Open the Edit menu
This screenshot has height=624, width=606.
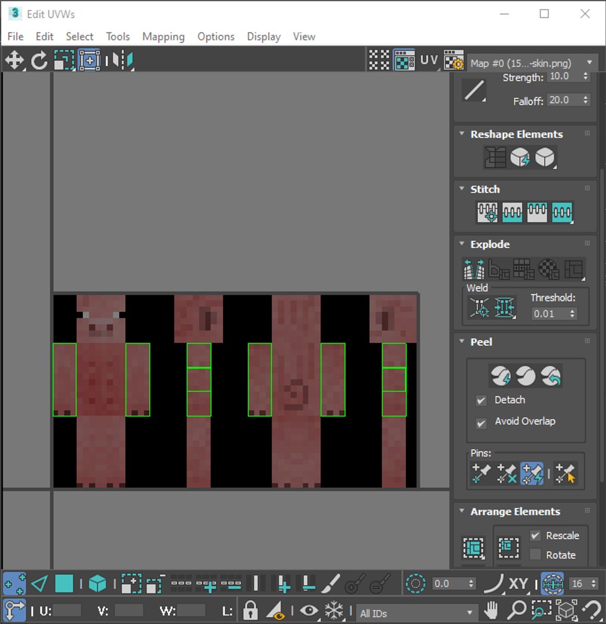click(44, 36)
